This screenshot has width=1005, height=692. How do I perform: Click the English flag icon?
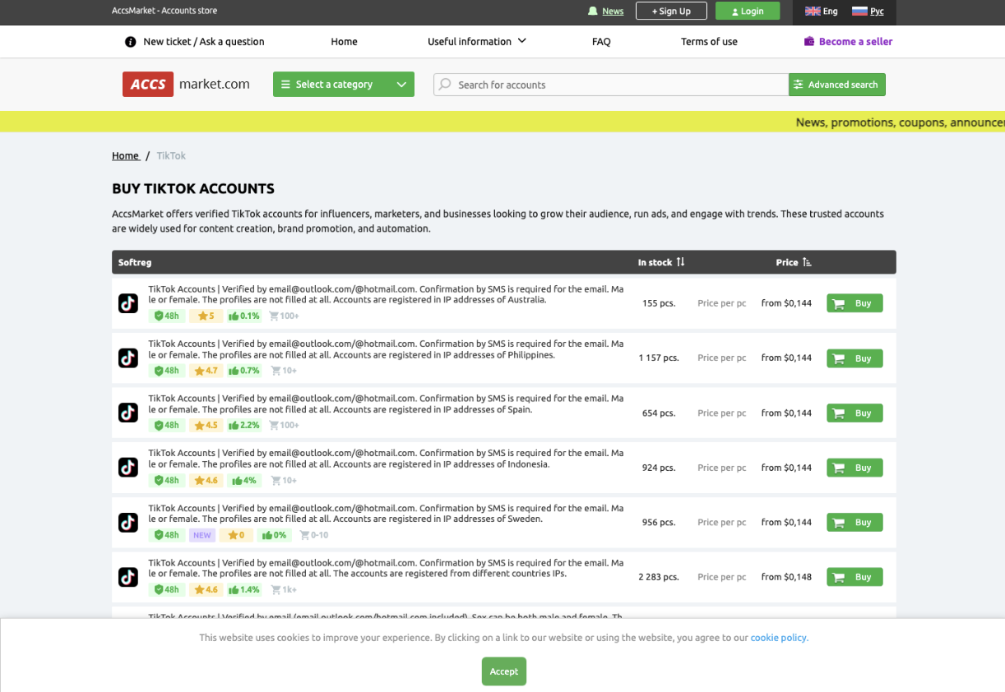[x=813, y=12]
